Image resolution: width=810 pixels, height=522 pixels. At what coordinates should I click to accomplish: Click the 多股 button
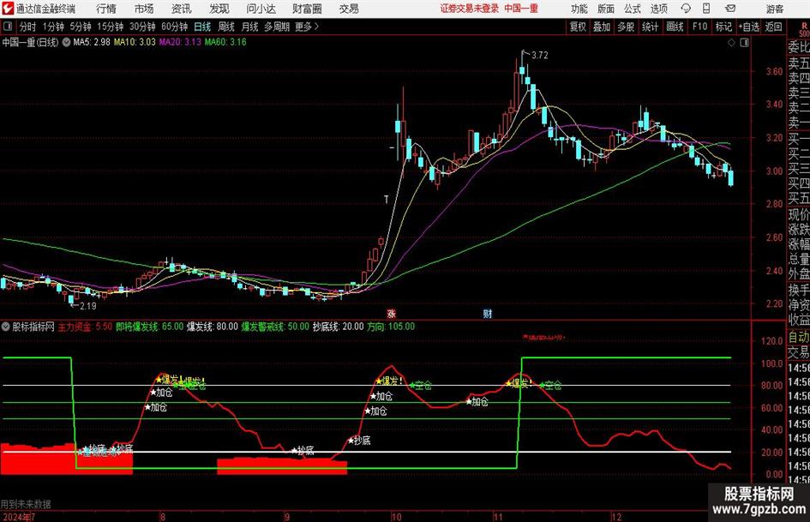click(x=626, y=27)
